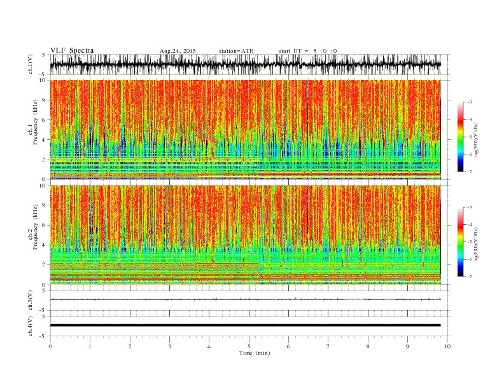The width and height of the screenshot is (504, 389).
Task: Select the "Aug.24, 2015" date text
Action: pos(178,51)
